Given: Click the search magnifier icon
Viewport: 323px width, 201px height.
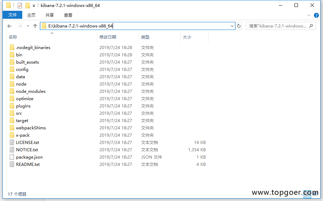Looking at the screenshot, I should click(x=311, y=26).
